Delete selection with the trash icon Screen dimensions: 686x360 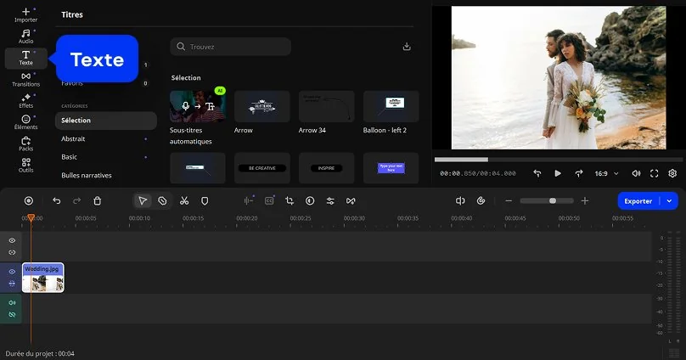pos(98,201)
